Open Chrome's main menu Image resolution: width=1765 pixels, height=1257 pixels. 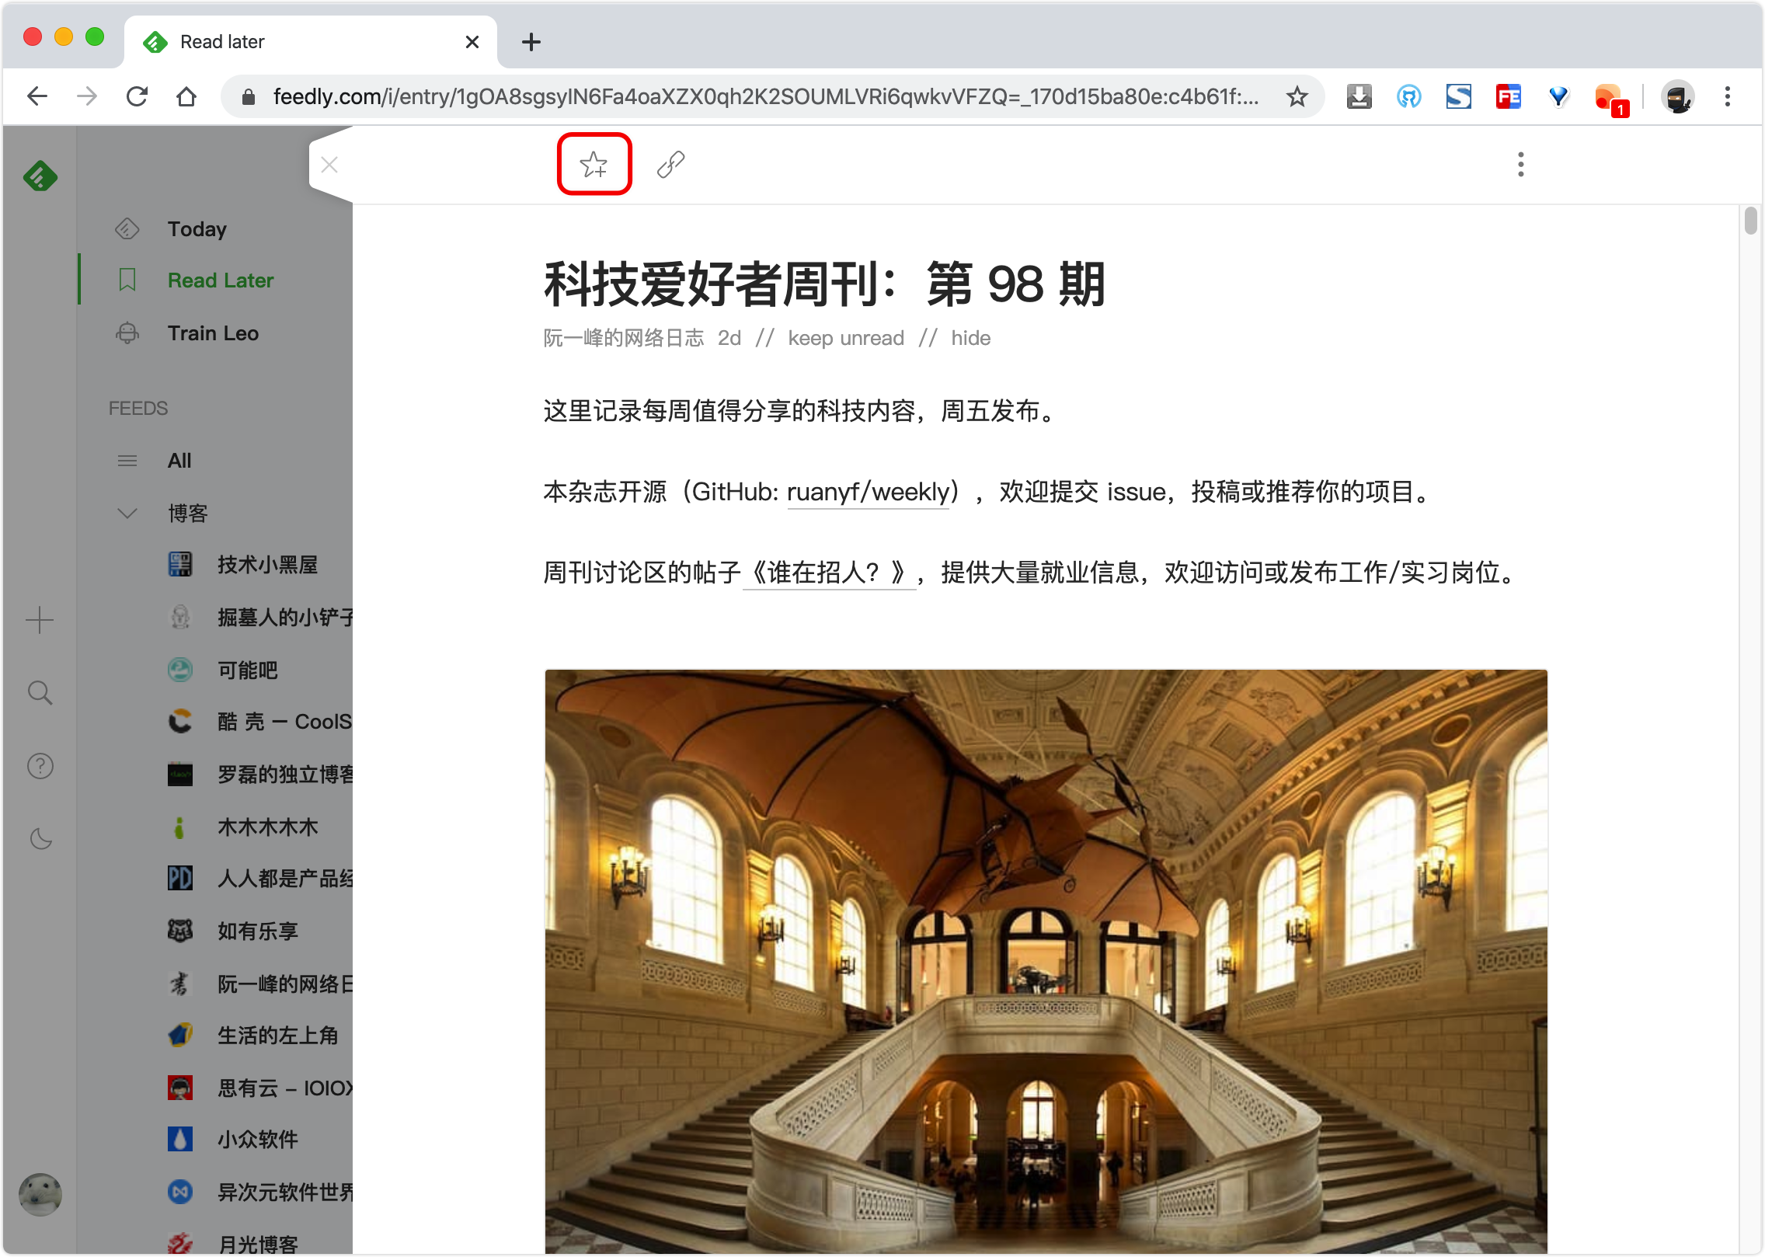tap(1727, 96)
